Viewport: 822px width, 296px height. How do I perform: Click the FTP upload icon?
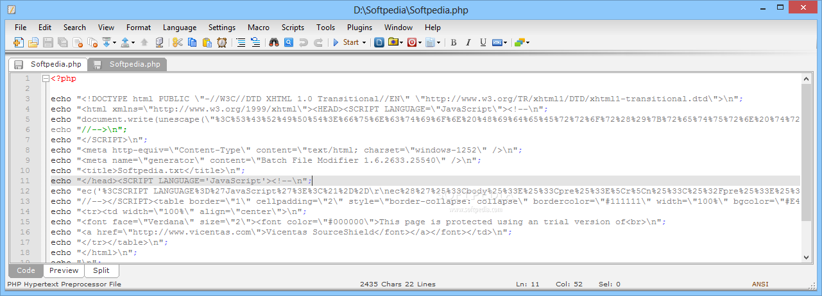click(126, 42)
